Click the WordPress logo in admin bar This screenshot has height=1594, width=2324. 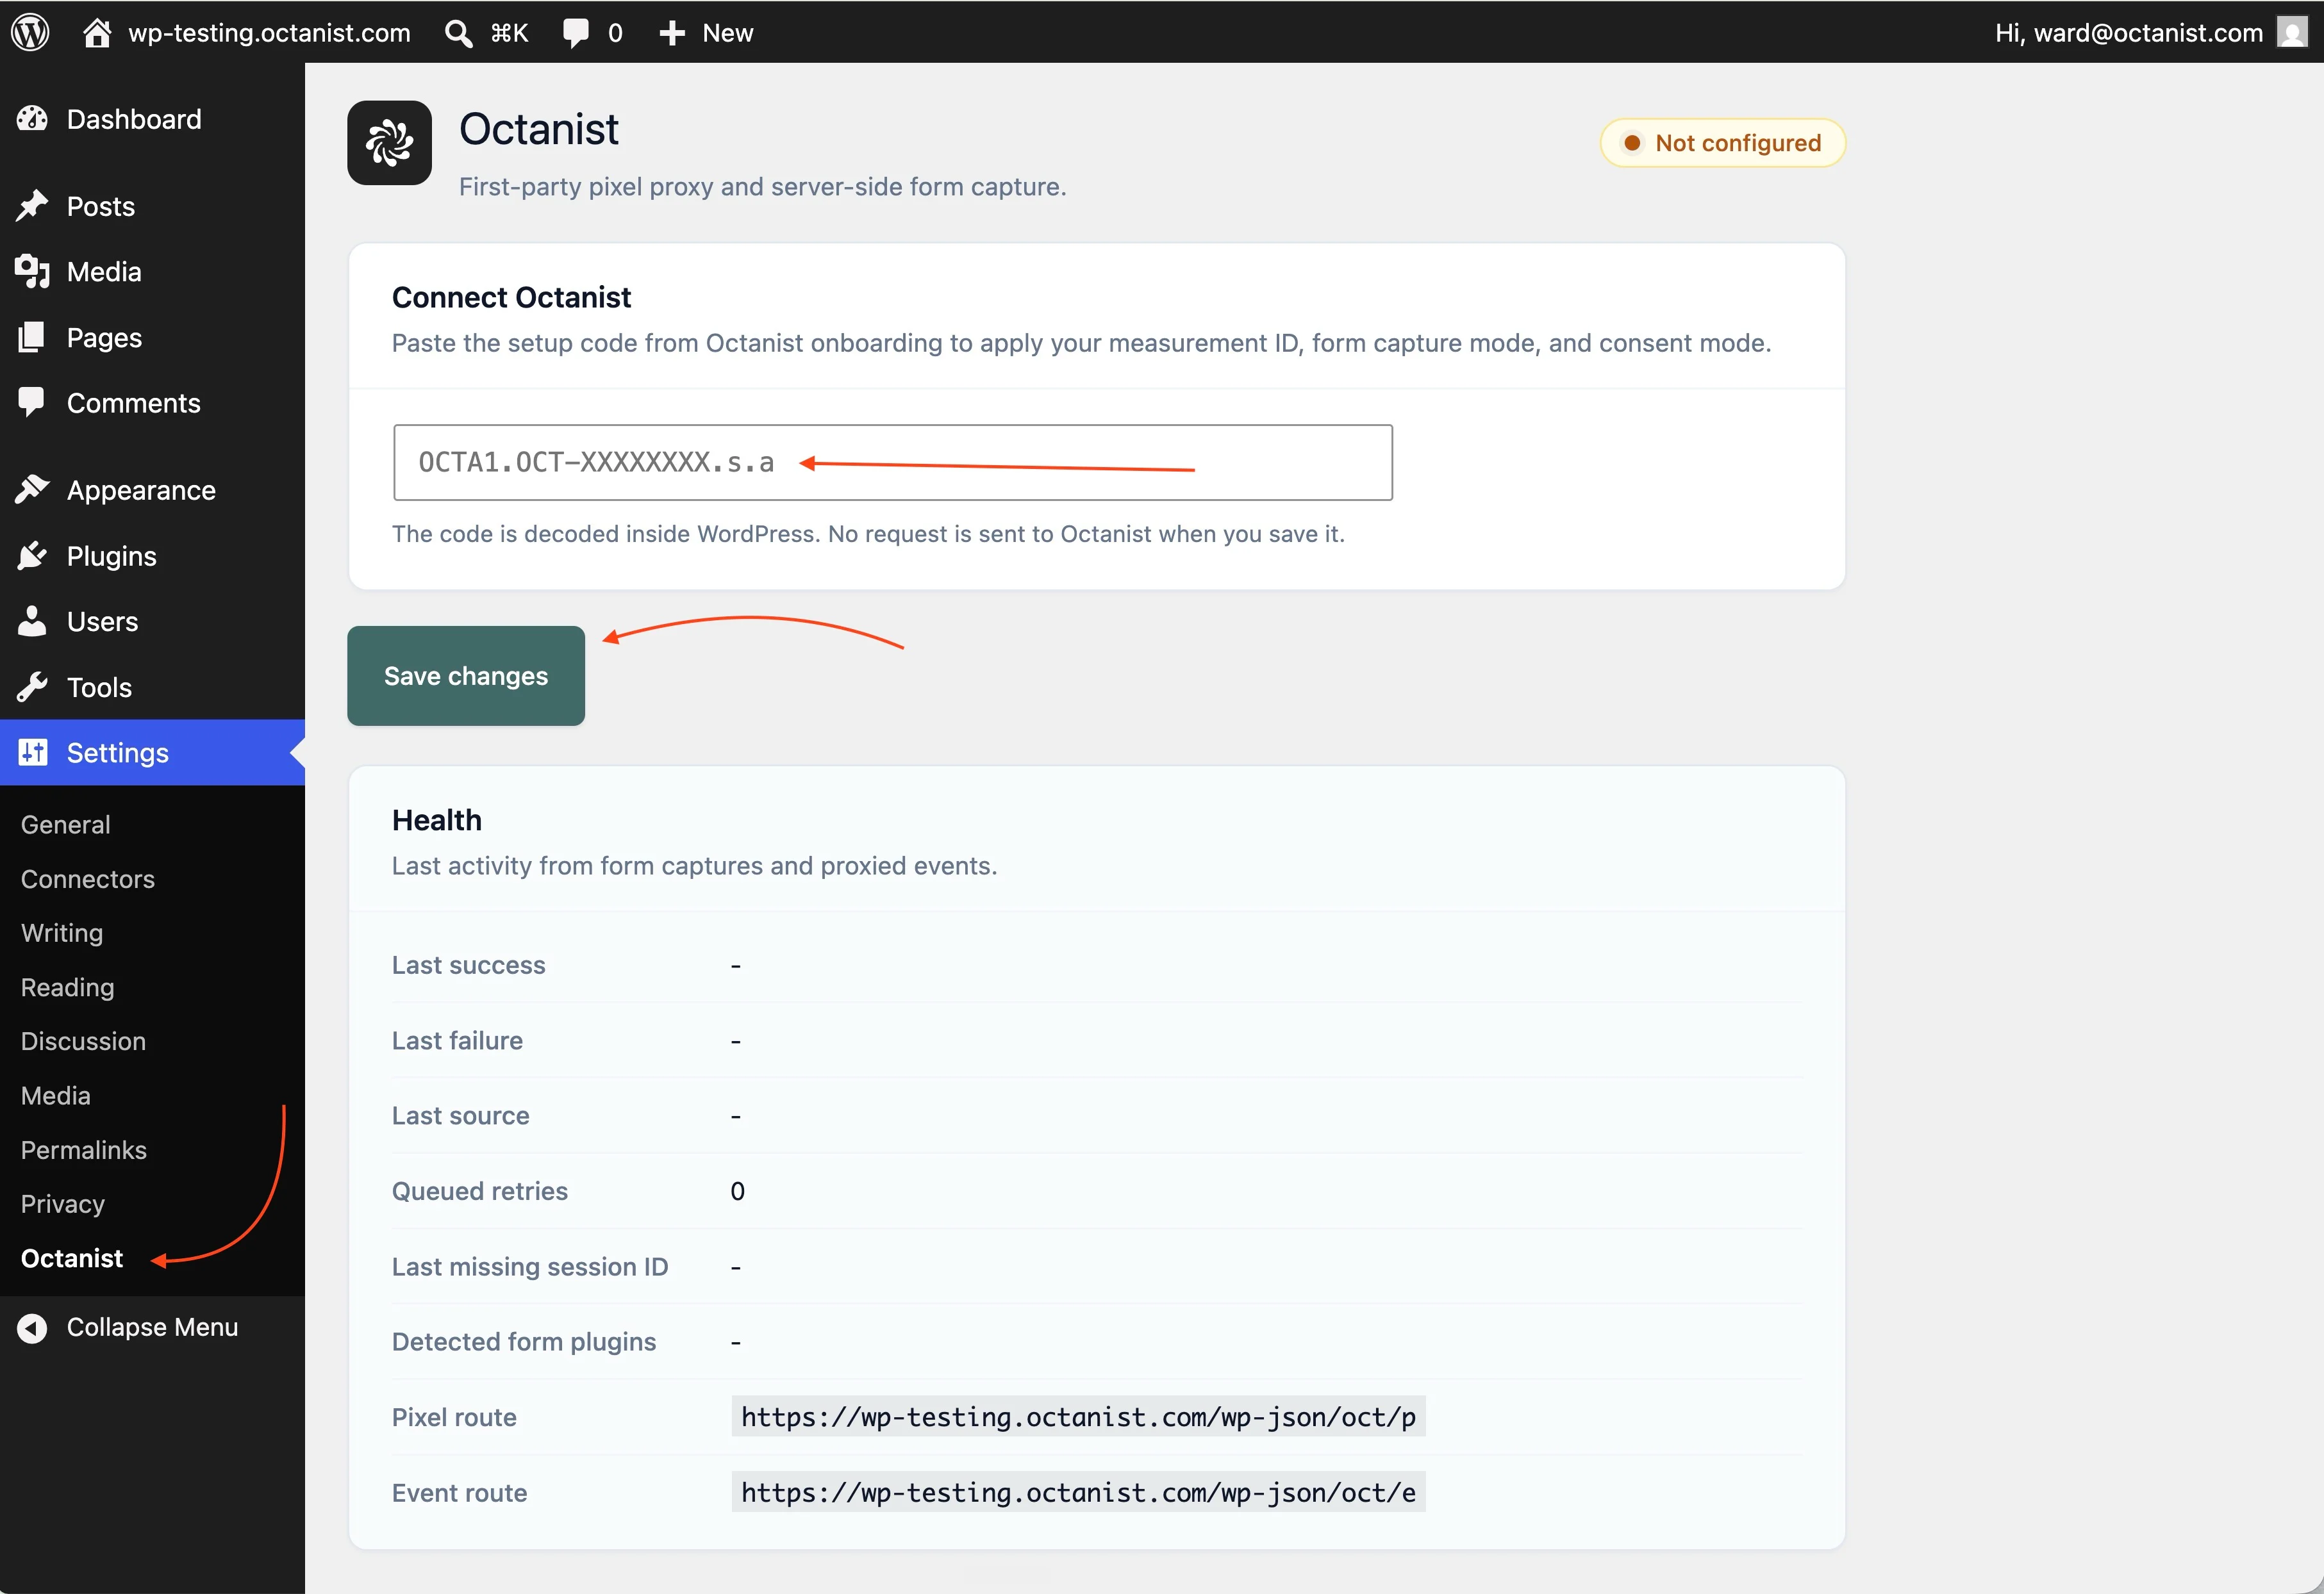30,32
